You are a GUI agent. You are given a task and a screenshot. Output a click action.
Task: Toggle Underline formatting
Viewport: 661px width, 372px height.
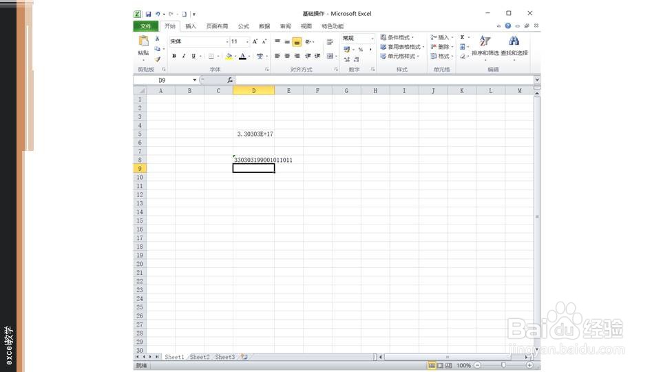coord(193,56)
